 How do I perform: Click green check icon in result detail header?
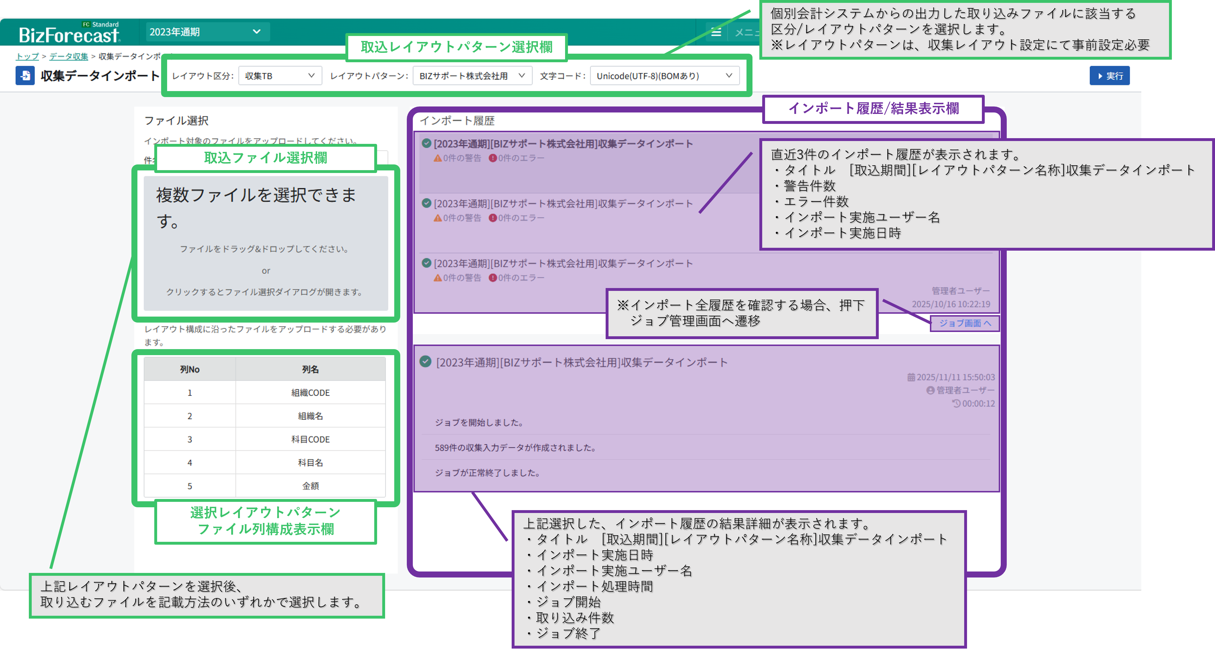tap(425, 362)
